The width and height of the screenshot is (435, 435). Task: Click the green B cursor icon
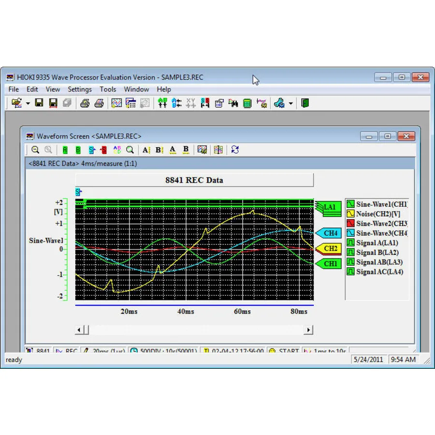(x=78, y=150)
